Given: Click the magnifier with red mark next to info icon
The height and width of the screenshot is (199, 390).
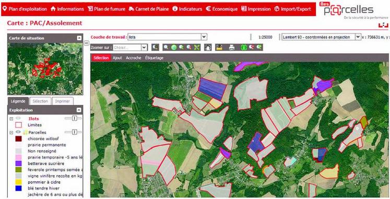Looking at the screenshot, I should click(252, 47).
